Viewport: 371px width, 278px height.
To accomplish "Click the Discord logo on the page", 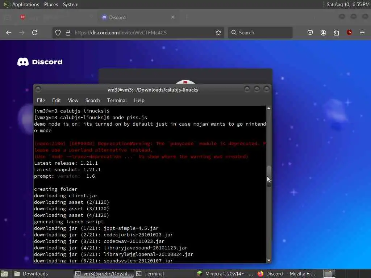I will click(x=40, y=62).
